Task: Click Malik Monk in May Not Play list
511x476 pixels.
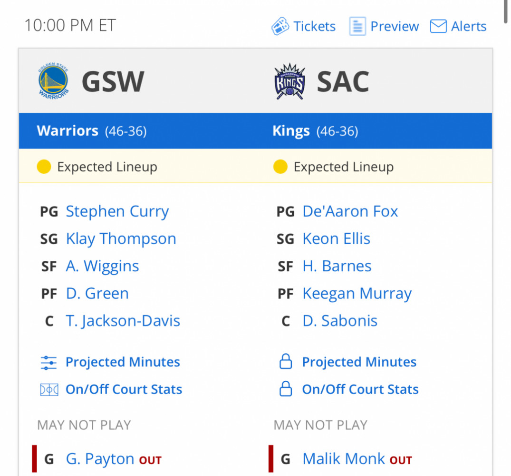Action: click(x=344, y=459)
